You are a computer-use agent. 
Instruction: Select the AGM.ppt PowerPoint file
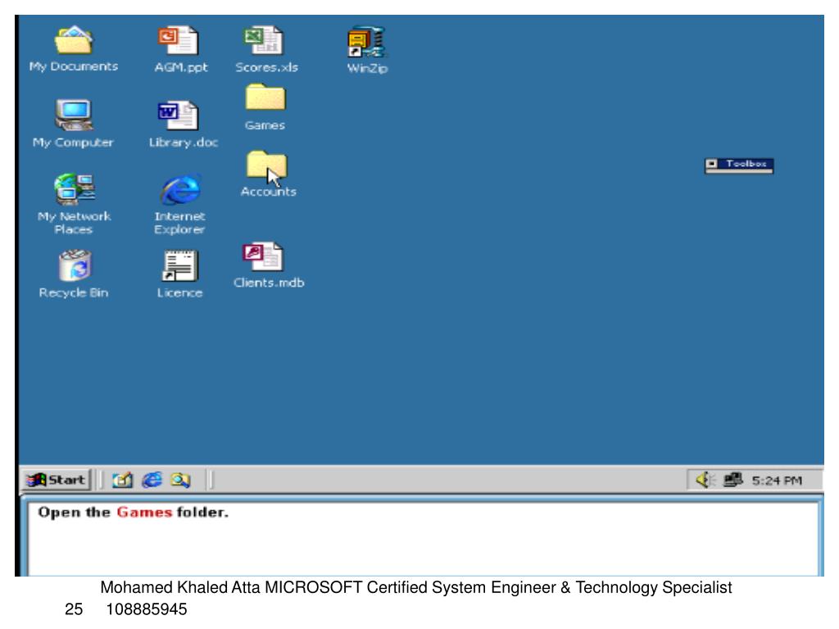tap(179, 48)
